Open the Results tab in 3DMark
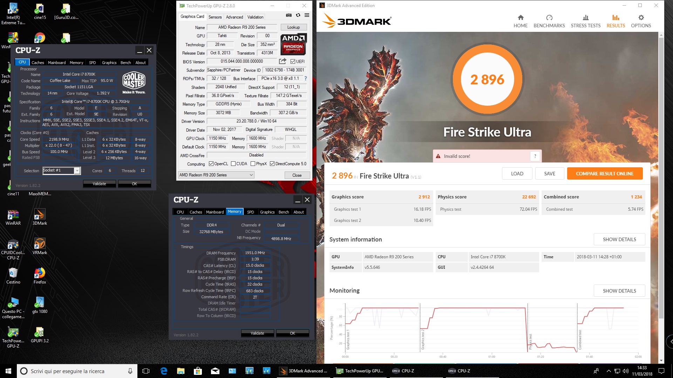This screenshot has width=673, height=378. 616,21
